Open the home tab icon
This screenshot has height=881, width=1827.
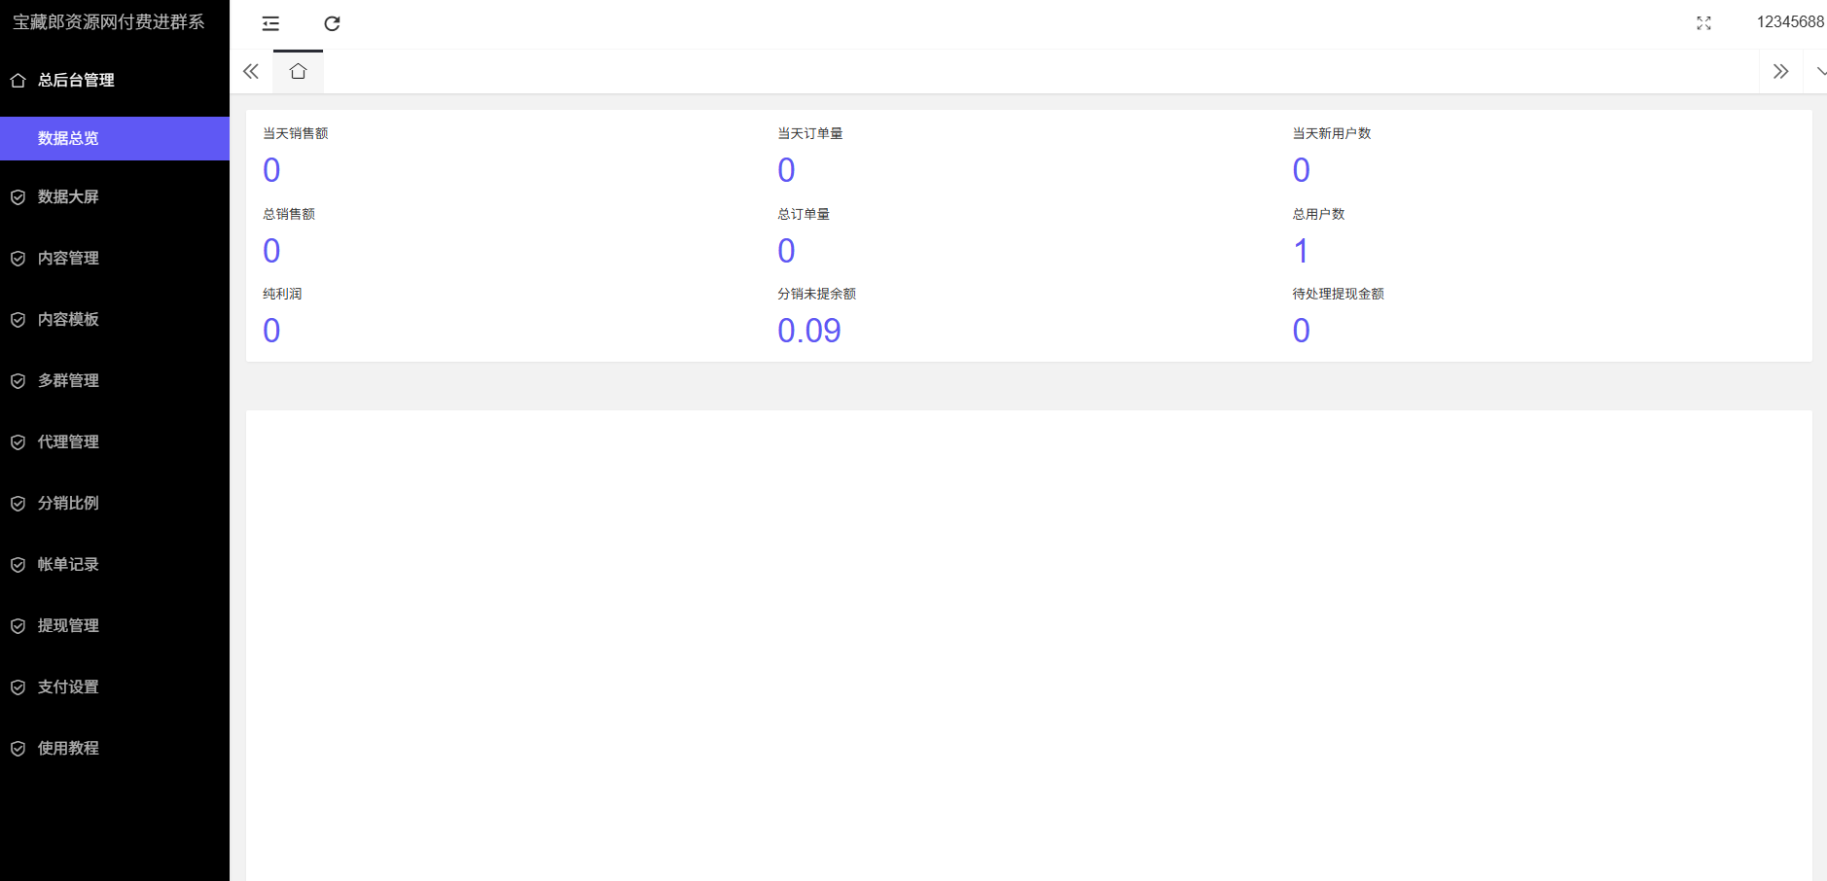(298, 71)
